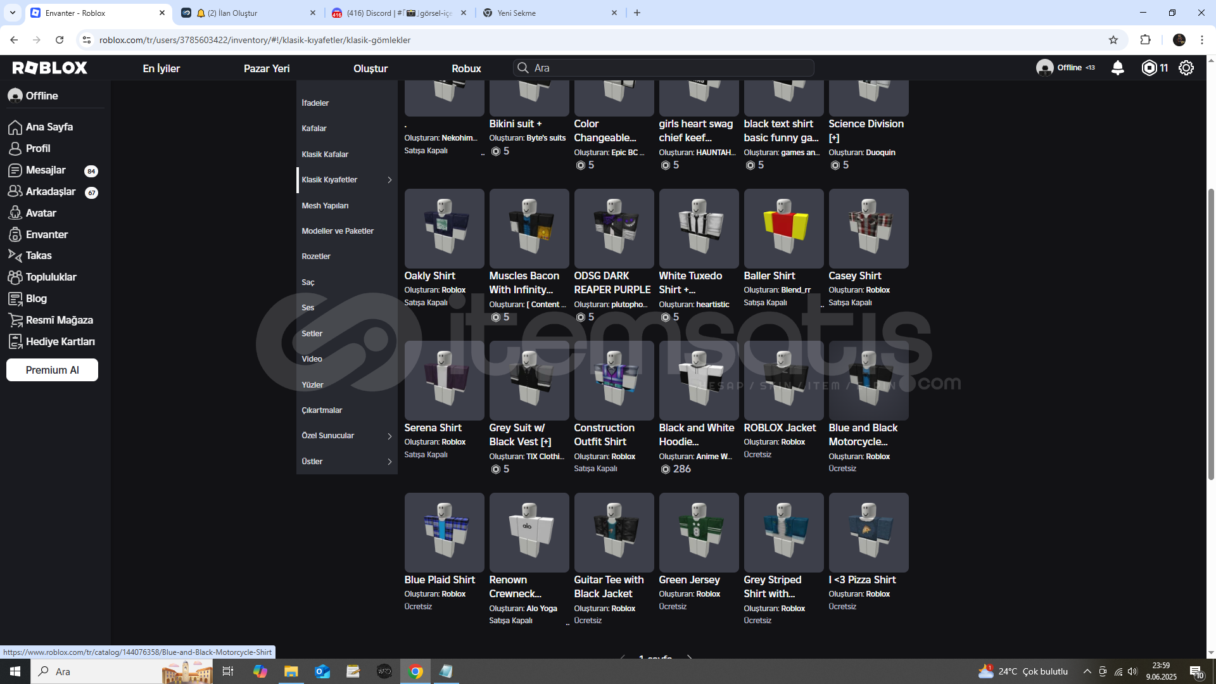The height and width of the screenshot is (684, 1216).
Task: Open a new browser tab
Action: coord(637,13)
